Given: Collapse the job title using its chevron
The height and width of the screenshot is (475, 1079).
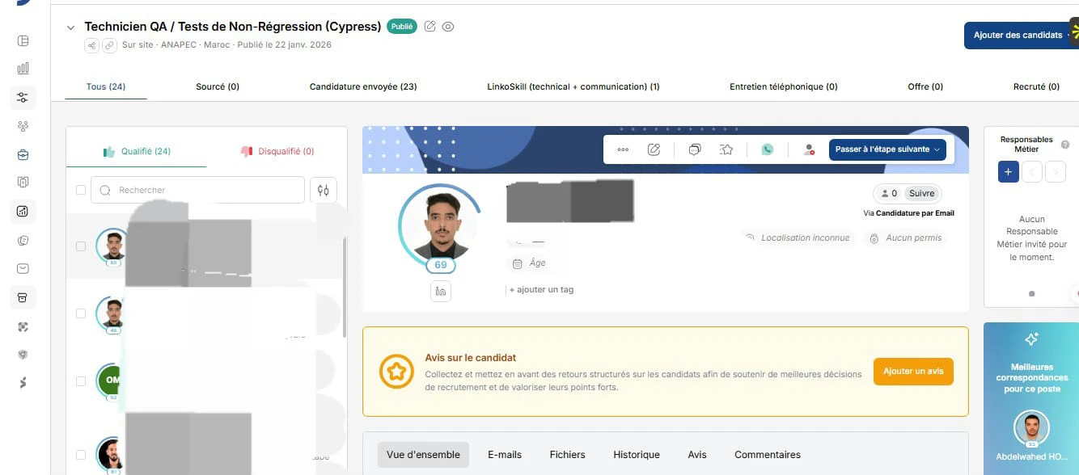Looking at the screenshot, I should pyautogui.click(x=71, y=27).
